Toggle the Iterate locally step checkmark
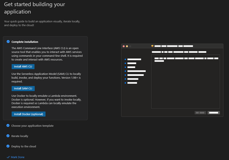 8,136
